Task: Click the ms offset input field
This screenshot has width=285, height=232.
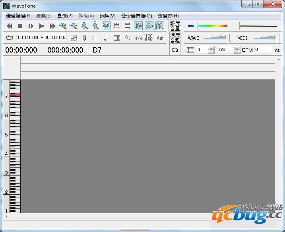Action: 263,50
